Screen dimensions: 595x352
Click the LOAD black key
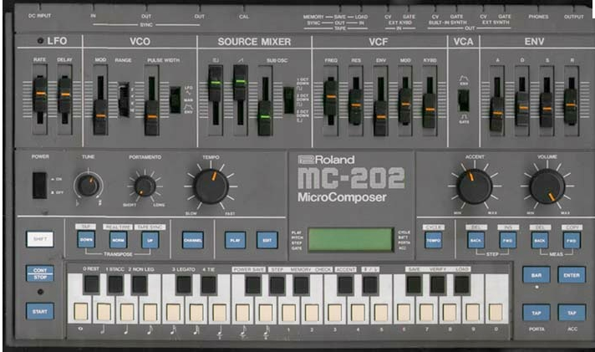(462, 284)
